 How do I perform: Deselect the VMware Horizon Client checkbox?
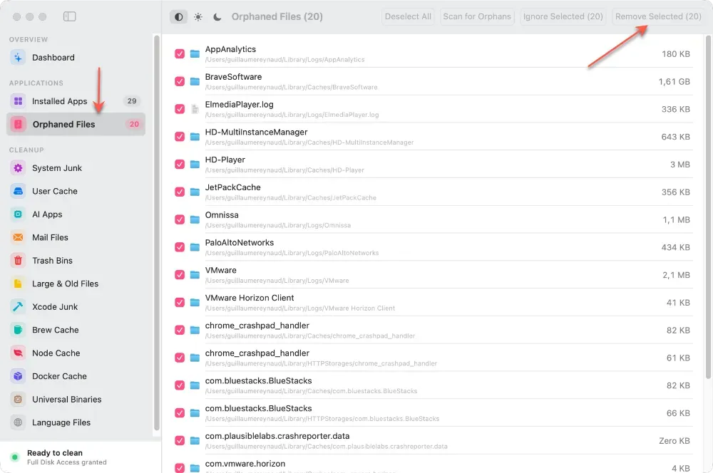[180, 302]
